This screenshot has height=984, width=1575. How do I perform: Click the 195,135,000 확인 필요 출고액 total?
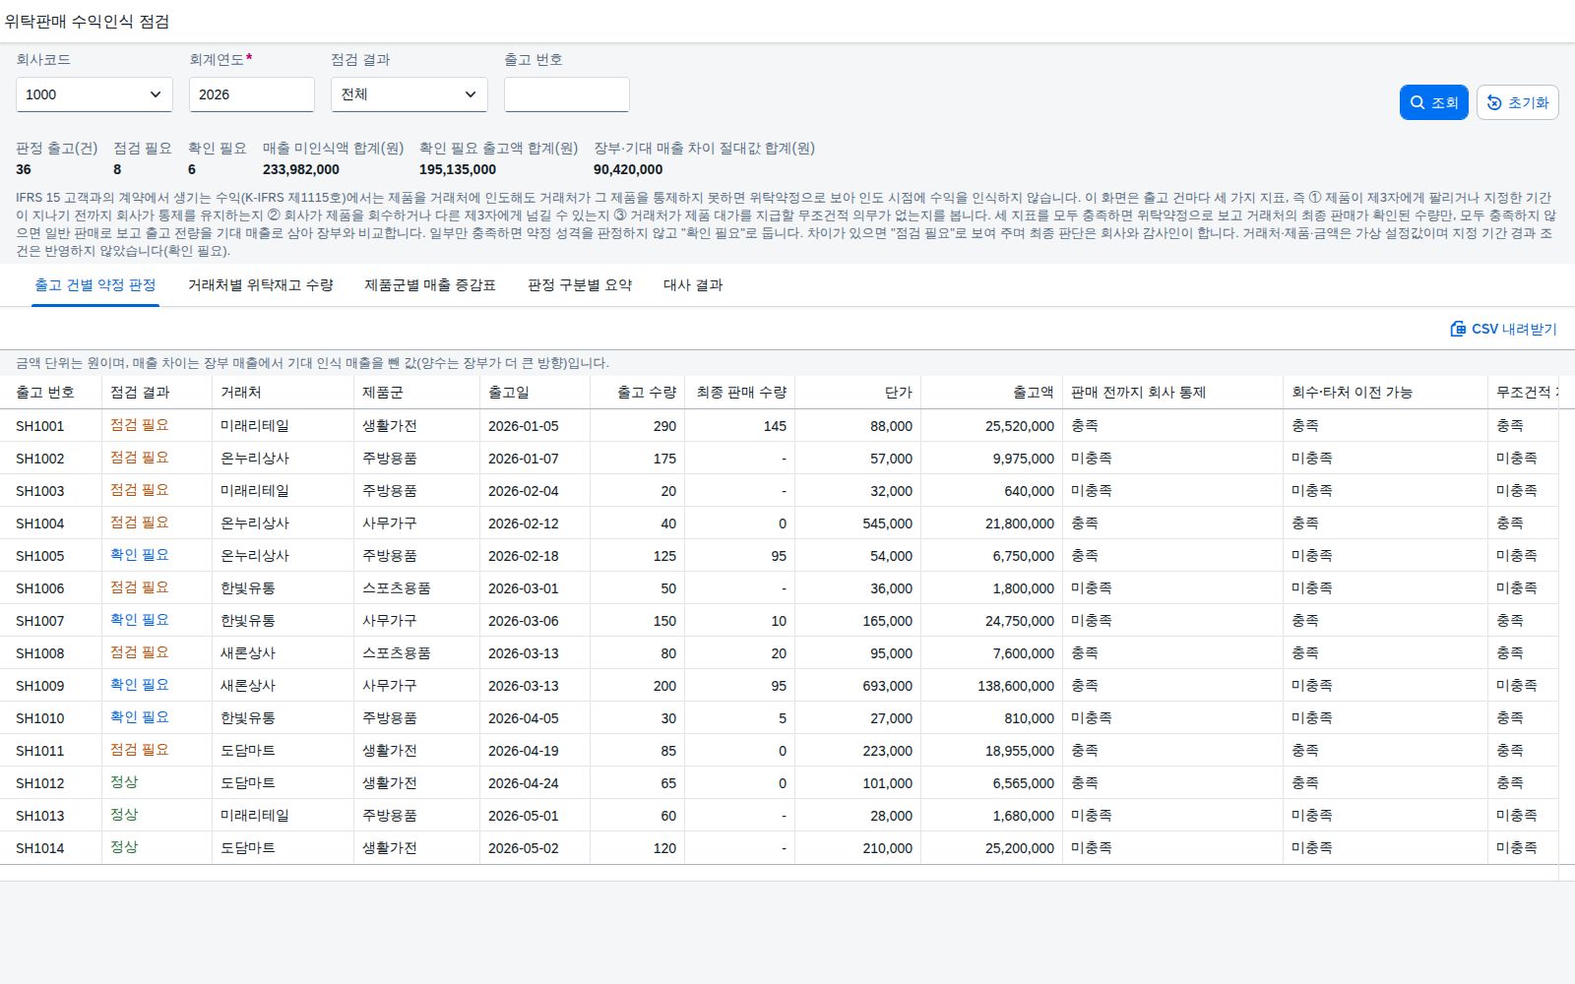coord(458,169)
